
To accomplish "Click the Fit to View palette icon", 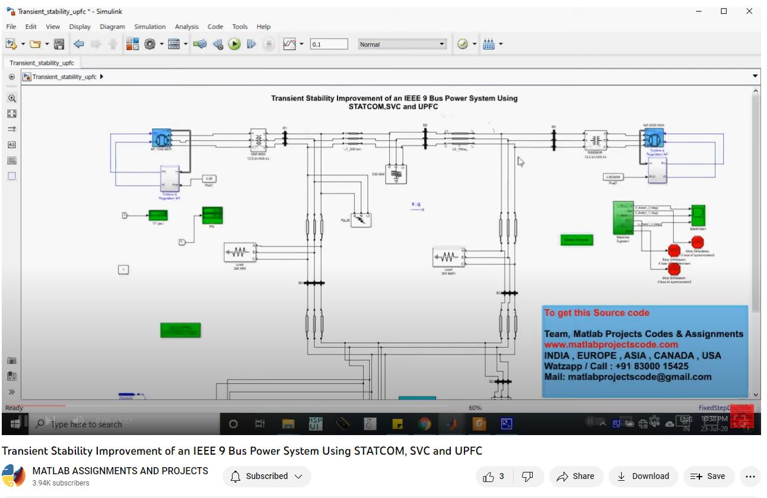I will point(11,113).
